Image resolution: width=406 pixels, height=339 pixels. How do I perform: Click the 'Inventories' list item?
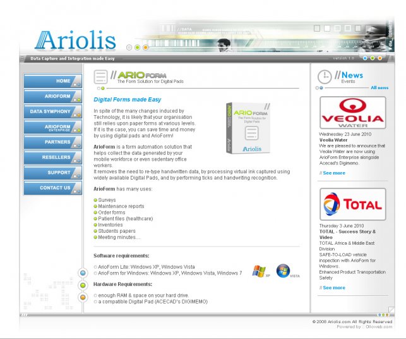pyautogui.click(x=110, y=225)
